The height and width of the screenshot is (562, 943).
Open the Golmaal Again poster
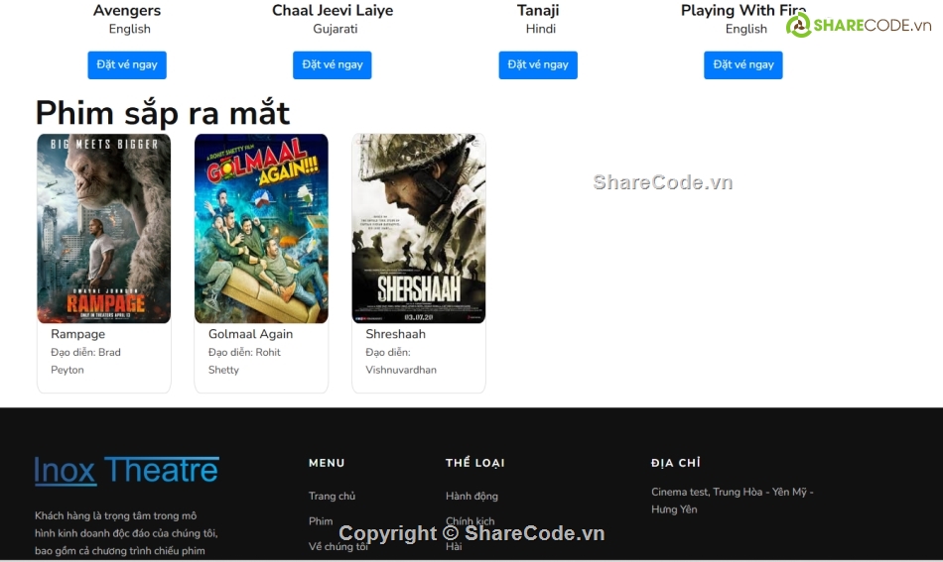pos(262,229)
